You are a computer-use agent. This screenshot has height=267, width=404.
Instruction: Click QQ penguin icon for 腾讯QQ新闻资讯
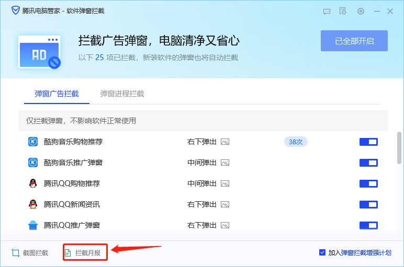(x=33, y=204)
